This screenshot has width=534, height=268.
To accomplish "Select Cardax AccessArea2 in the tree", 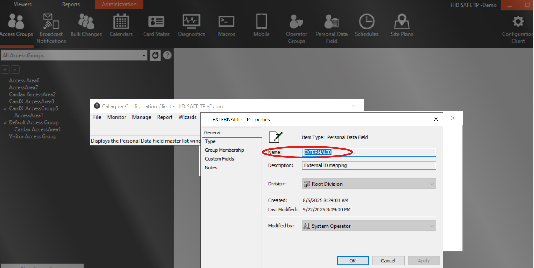I will pos(32,94).
